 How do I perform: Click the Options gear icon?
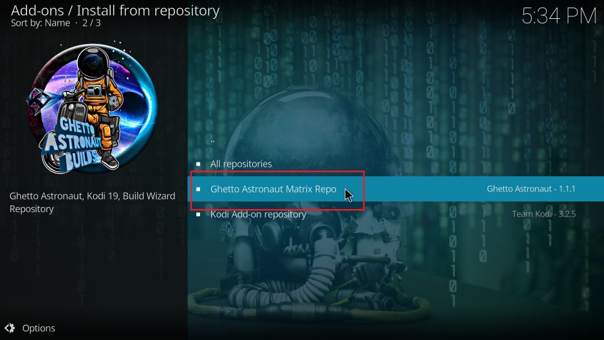click(9, 328)
